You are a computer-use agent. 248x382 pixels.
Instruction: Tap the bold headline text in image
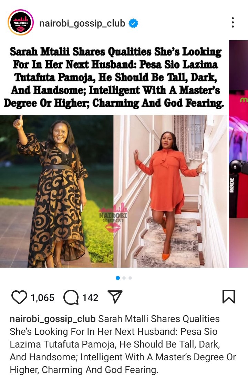click(x=114, y=77)
